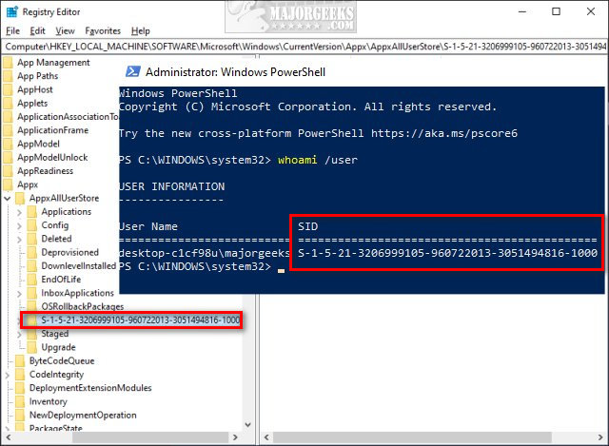
Task: Expand the Config subkey
Action: click(19, 226)
